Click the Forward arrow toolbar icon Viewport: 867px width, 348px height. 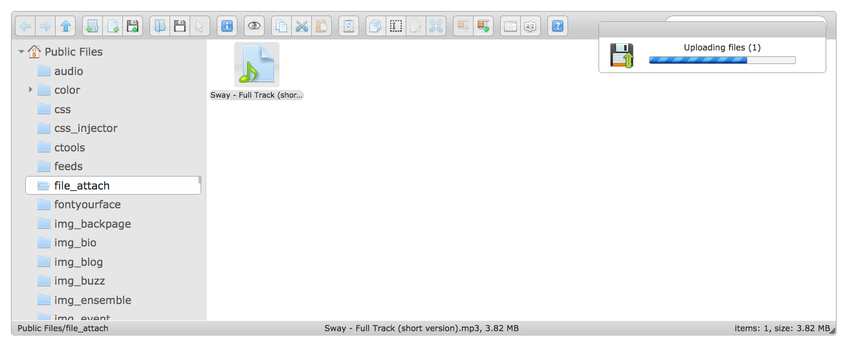pos(46,26)
